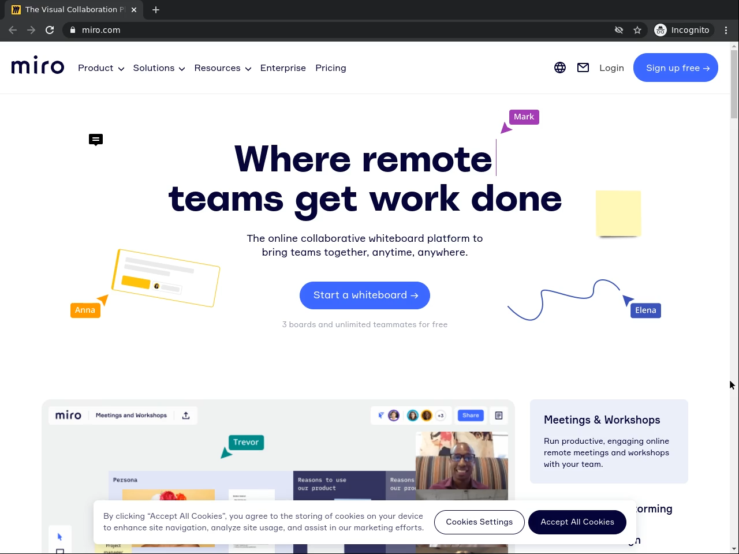739x554 pixels.
Task: Select the cursor tool in board preview
Action: pos(59,537)
